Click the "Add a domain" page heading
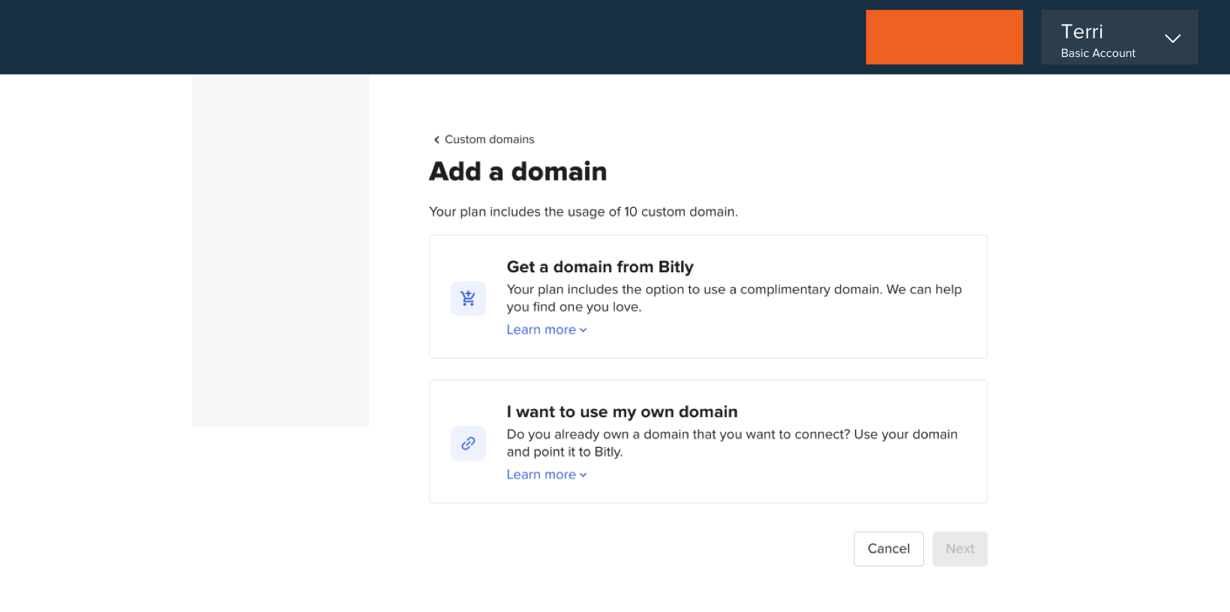 click(517, 172)
